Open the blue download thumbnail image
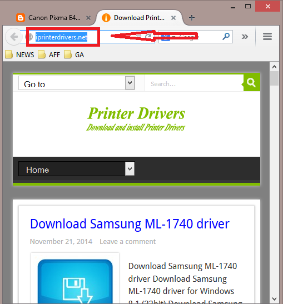The width and height of the screenshot is (283, 304). click(x=75, y=281)
